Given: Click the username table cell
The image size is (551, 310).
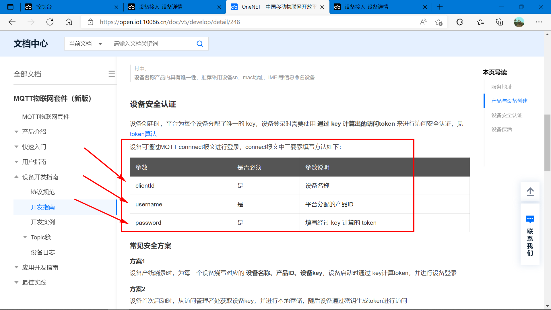Looking at the screenshot, I should (181, 204).
